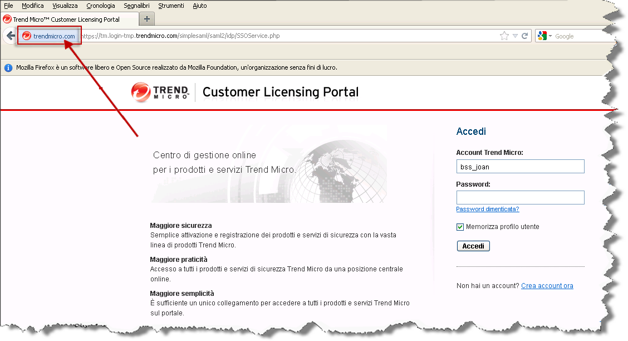Click the browser back arrow button
This screenshot has height=341, width=628.
pyautogui.click(x=9, y=36)
